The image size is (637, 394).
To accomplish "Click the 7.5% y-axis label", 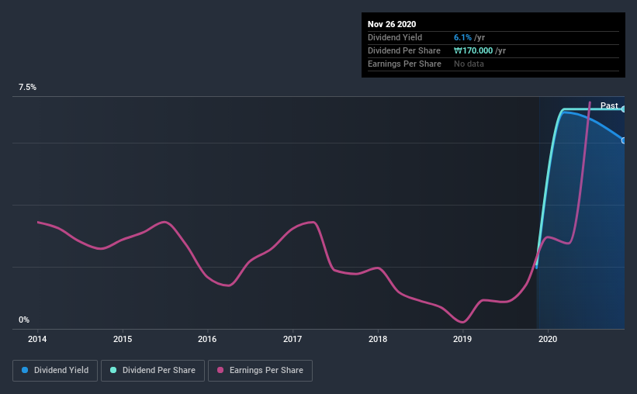I will point(28,88).
